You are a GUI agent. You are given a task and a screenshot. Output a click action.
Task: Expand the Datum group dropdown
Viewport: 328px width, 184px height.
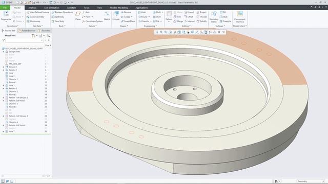coord(92,26)
